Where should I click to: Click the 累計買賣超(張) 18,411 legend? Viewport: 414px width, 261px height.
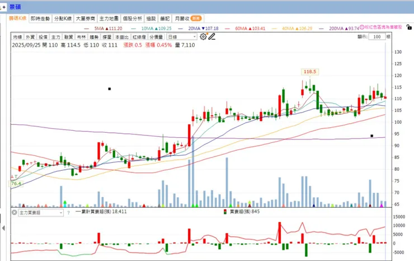[x=101, y=212]
